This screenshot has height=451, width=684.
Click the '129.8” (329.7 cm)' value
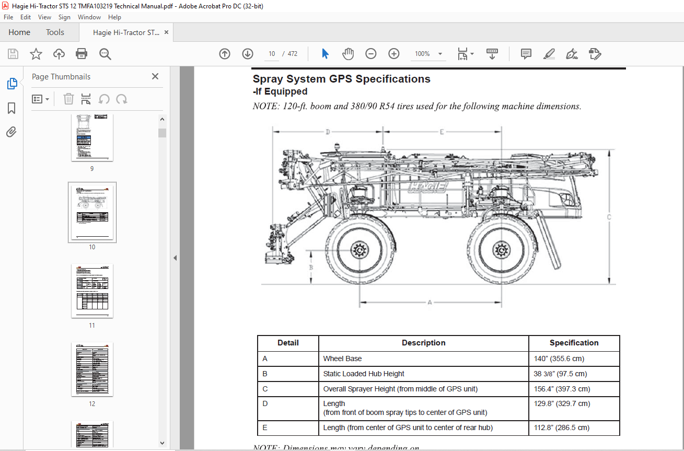(x=562, y=403)
